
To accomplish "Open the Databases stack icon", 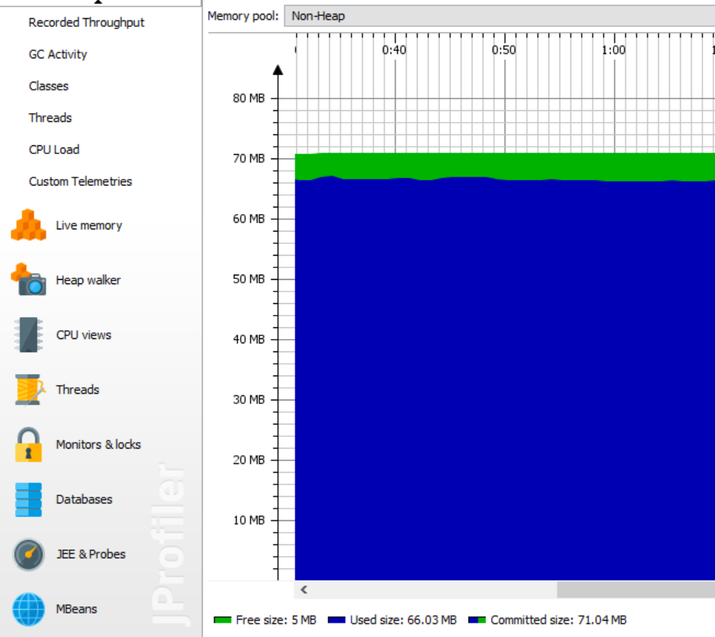I will (29, 500).
